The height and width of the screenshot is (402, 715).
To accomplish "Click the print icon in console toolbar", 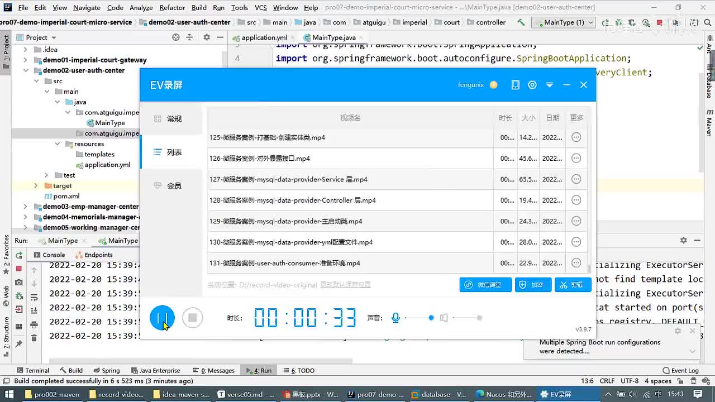I will click(34, 325).
